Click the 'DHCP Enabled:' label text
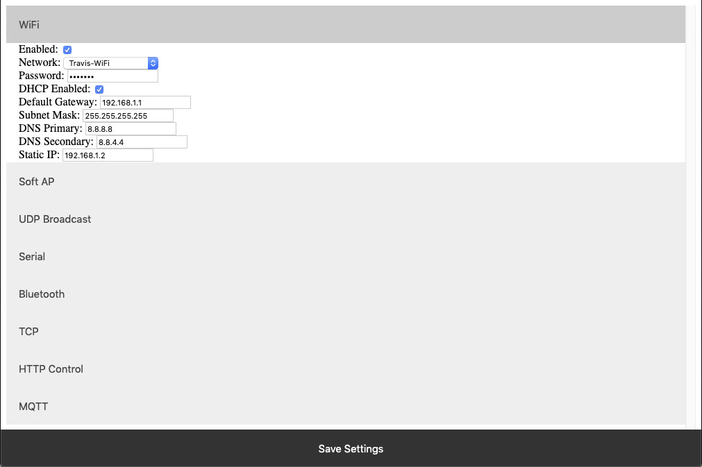The width and height of the screenshot is (702, 467). [55, 89]
